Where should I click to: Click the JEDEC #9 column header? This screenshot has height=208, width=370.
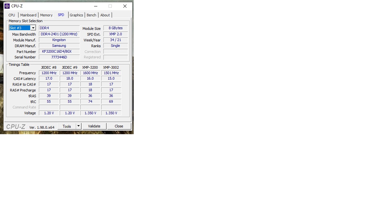click(70, 67)
